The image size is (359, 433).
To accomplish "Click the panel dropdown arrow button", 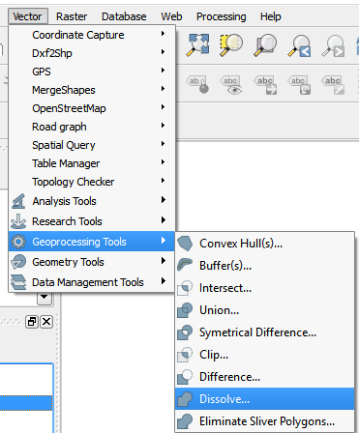I will pyautogui.click(x=45, y=298).
